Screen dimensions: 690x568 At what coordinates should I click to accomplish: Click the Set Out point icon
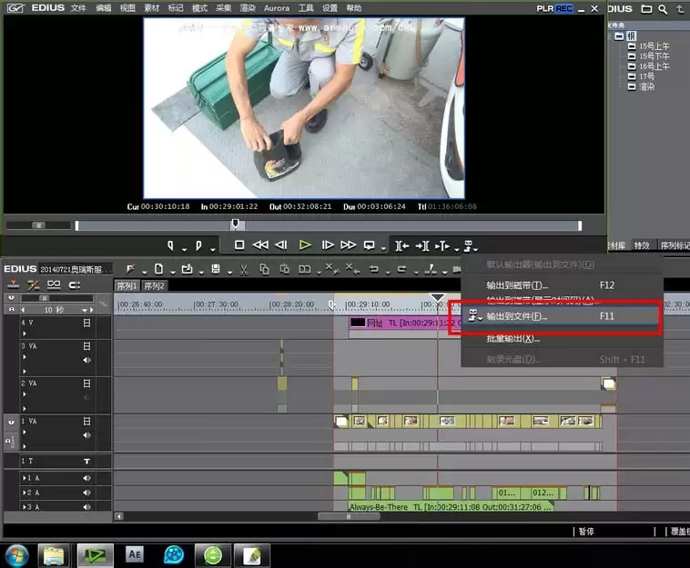pyautogui.click(x=198, y=245)
